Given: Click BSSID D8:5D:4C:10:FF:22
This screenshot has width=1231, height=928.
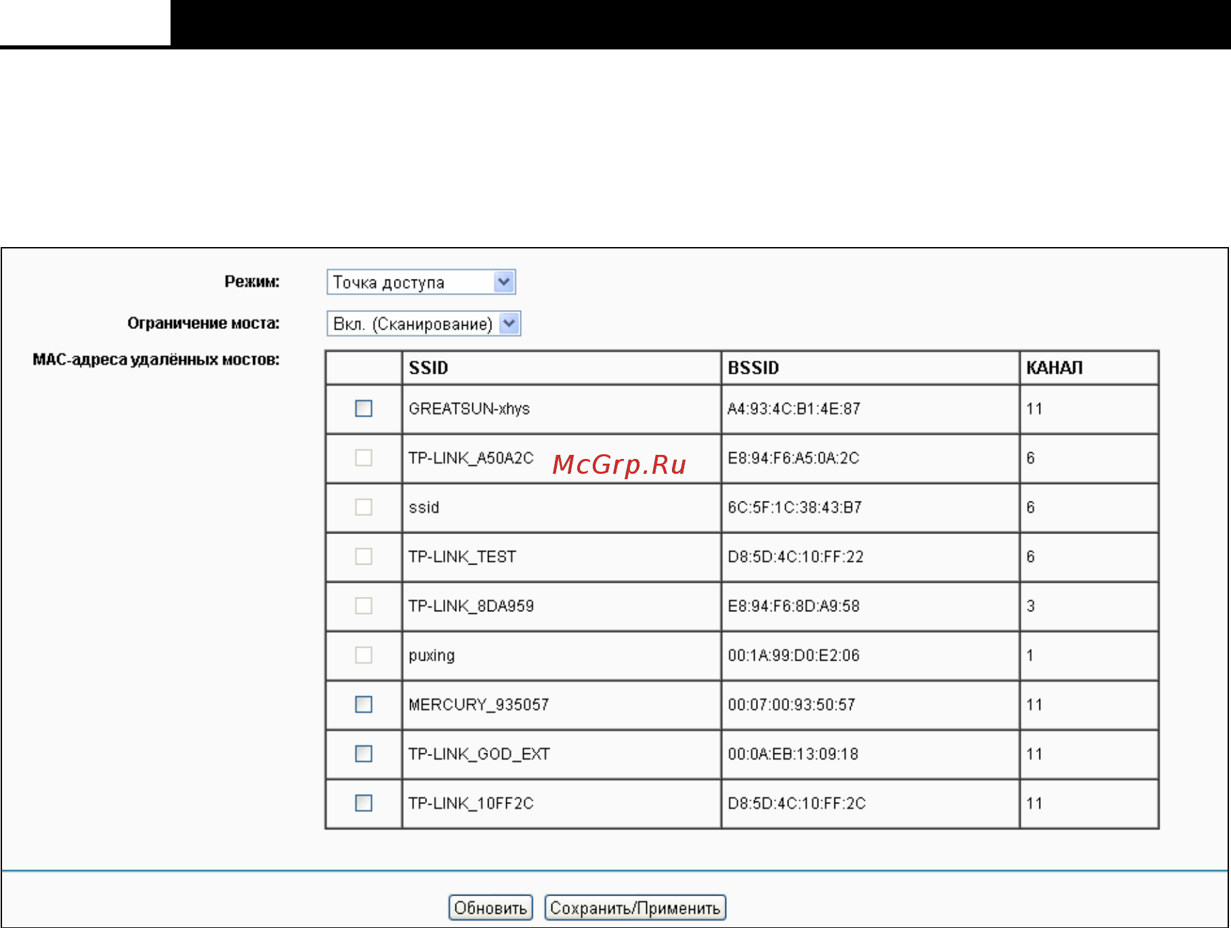Looking at the screenshot, I should click(795, 557).
